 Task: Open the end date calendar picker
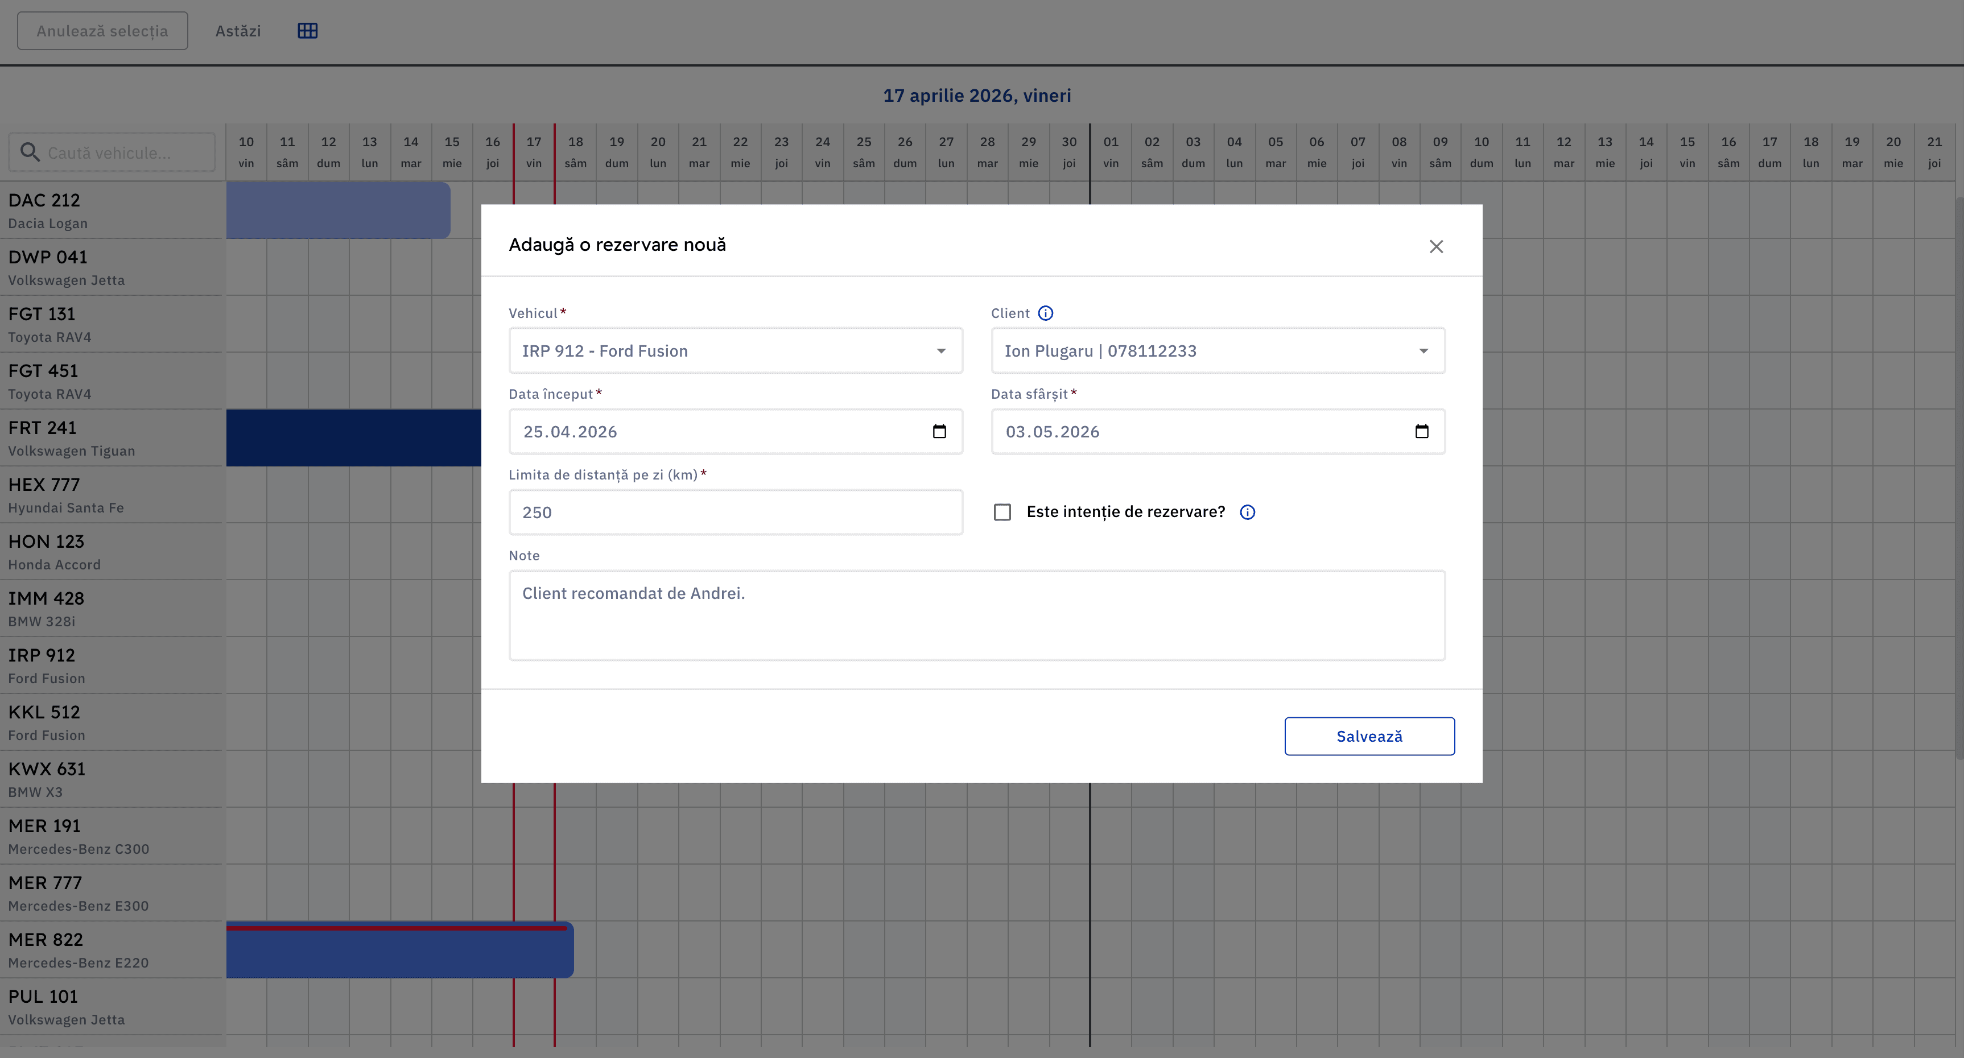[x=1421, y=431]
